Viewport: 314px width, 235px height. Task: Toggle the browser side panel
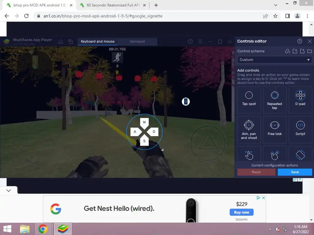288,16
